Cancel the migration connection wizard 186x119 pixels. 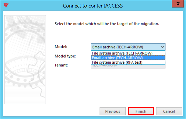pos(169,111)
